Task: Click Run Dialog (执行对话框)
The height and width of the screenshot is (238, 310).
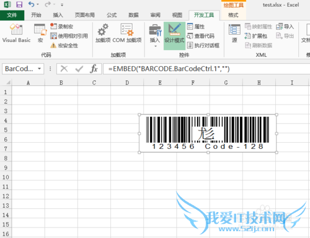Action: (203, 45)
